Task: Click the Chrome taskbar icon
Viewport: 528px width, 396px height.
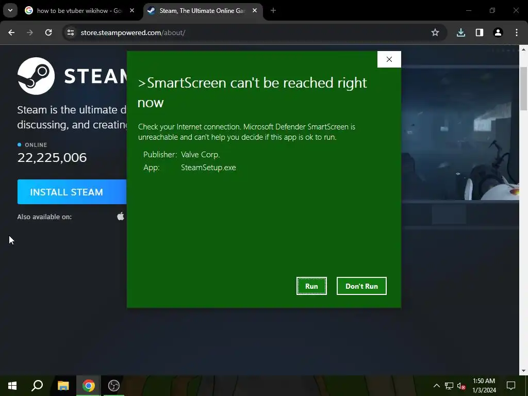Action: coord(89,386)
